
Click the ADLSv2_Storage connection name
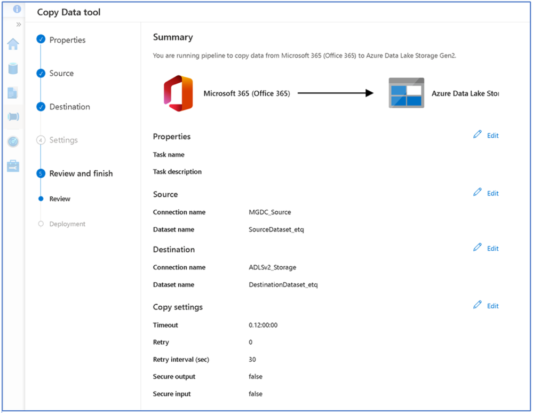click(x=273, y=267)
